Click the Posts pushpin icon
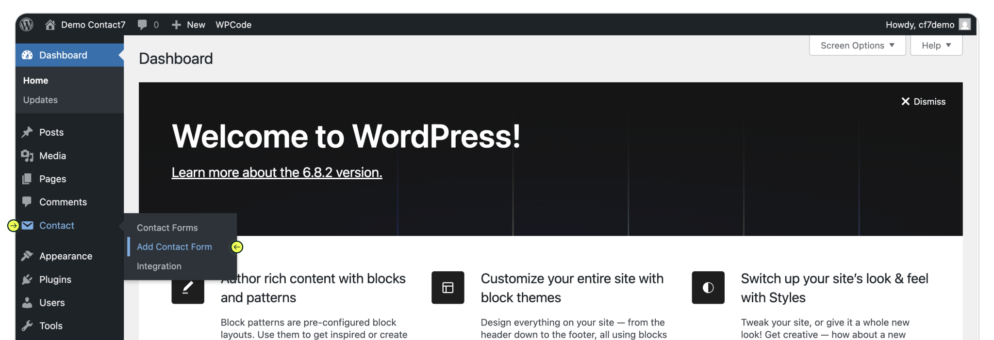The image size is (994, 340). [x=27, y=132]
